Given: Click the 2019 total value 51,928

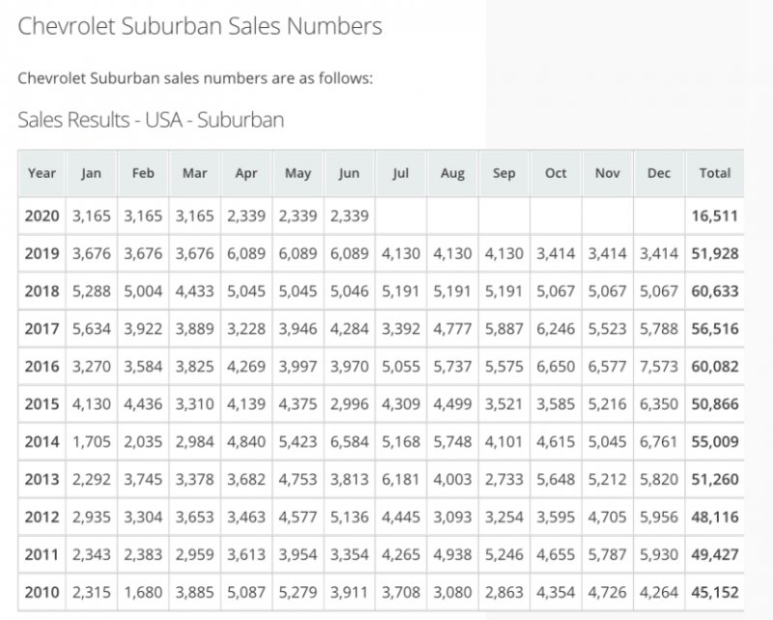Looking at the screenshot, I should point(714,253).
